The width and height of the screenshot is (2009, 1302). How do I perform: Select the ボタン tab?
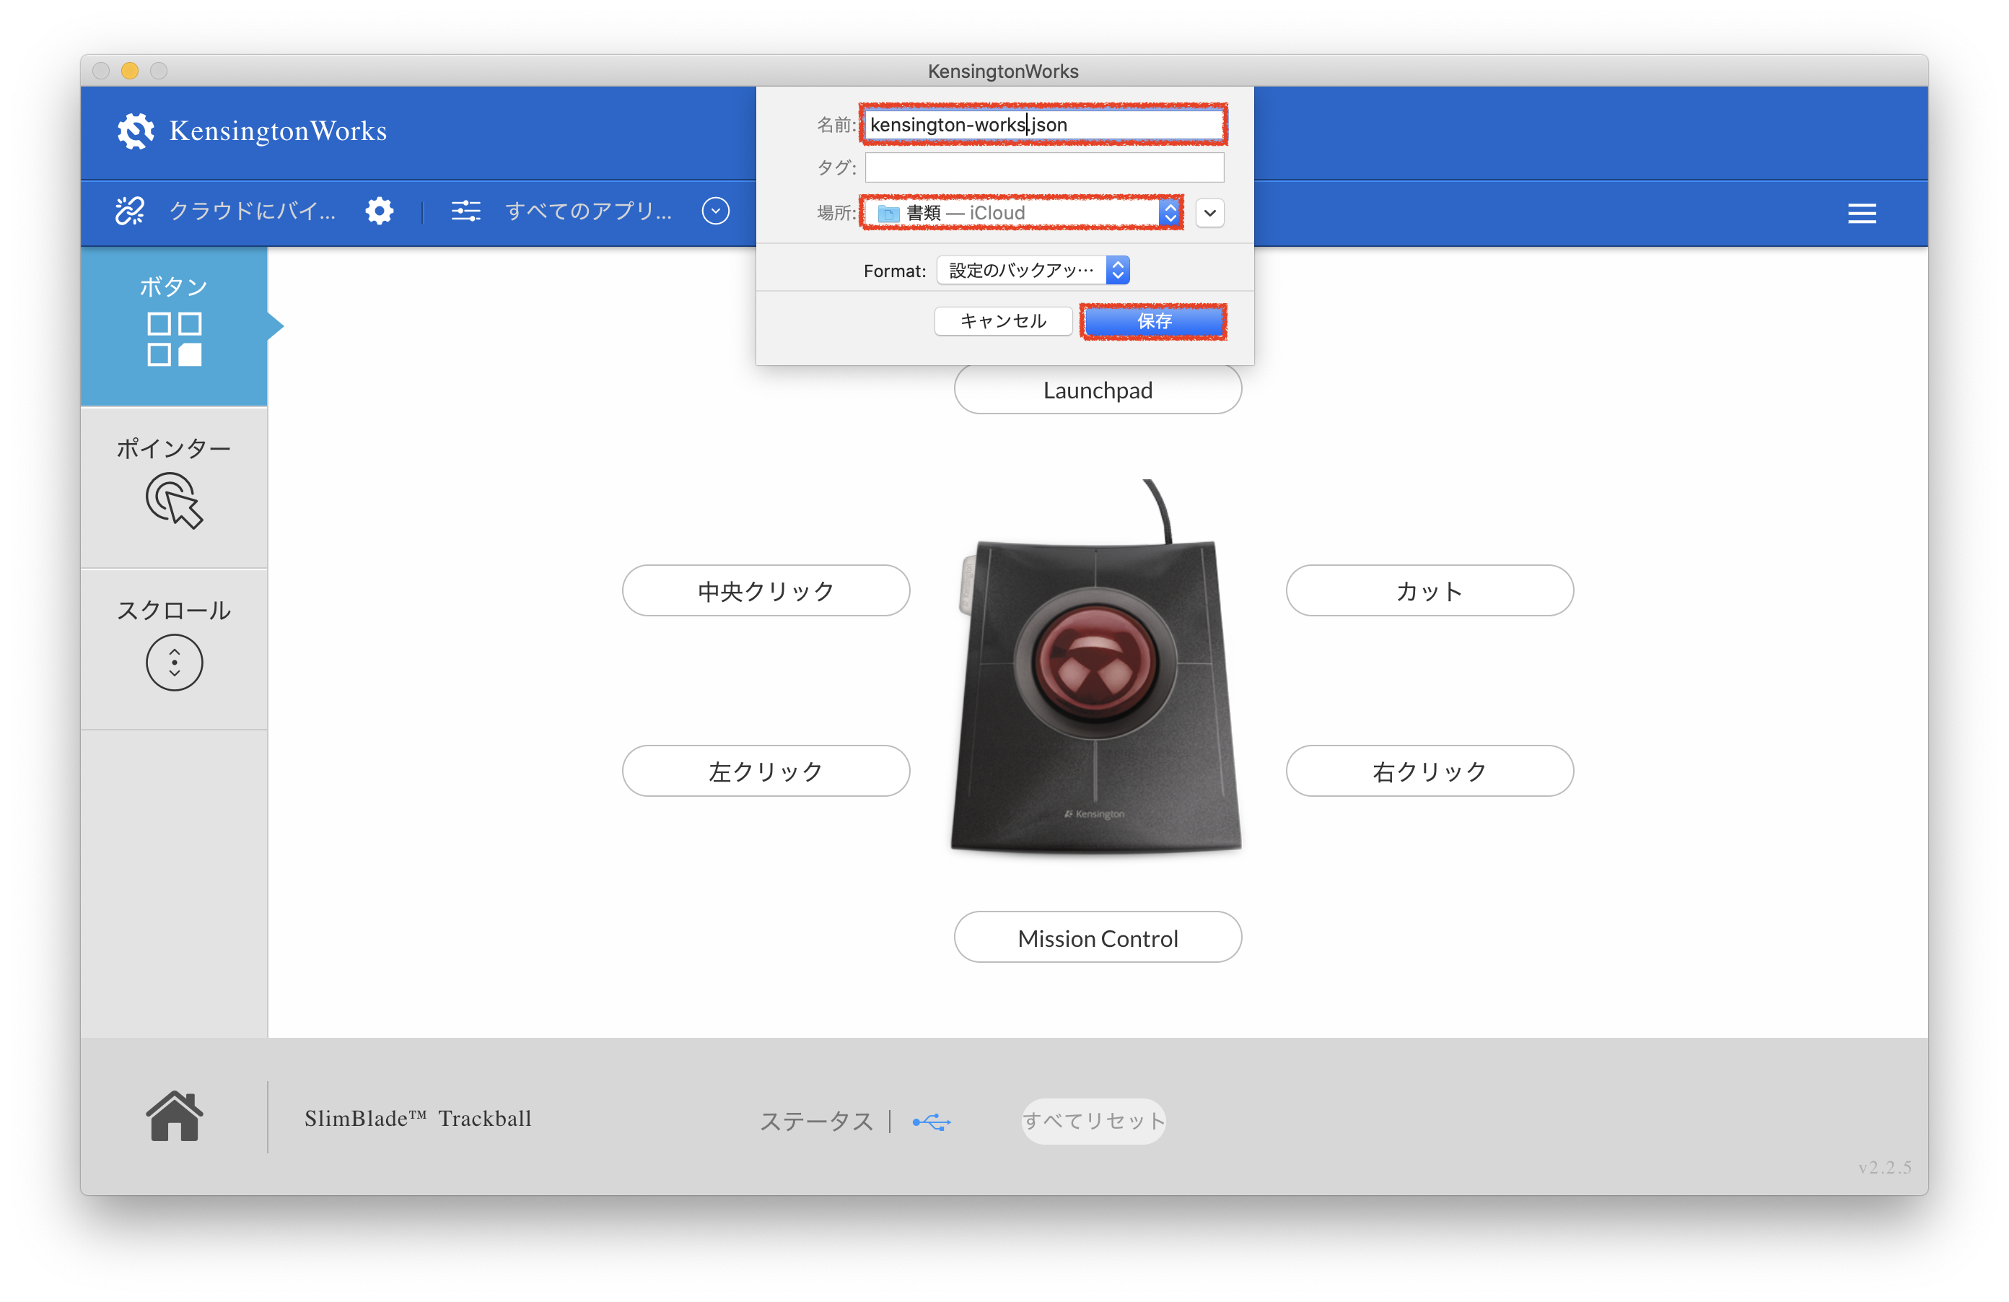tap(174, 327)
